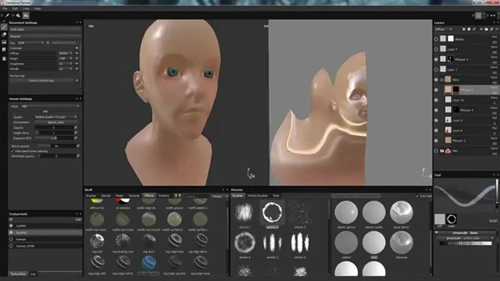
Task: Click the highlighted viewport mode icon in the top toolbar
Action: [26, 16]
